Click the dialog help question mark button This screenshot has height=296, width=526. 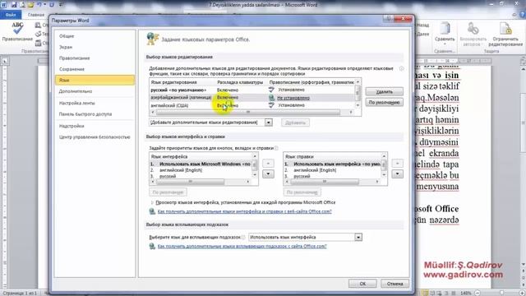(x=389, y=18)
